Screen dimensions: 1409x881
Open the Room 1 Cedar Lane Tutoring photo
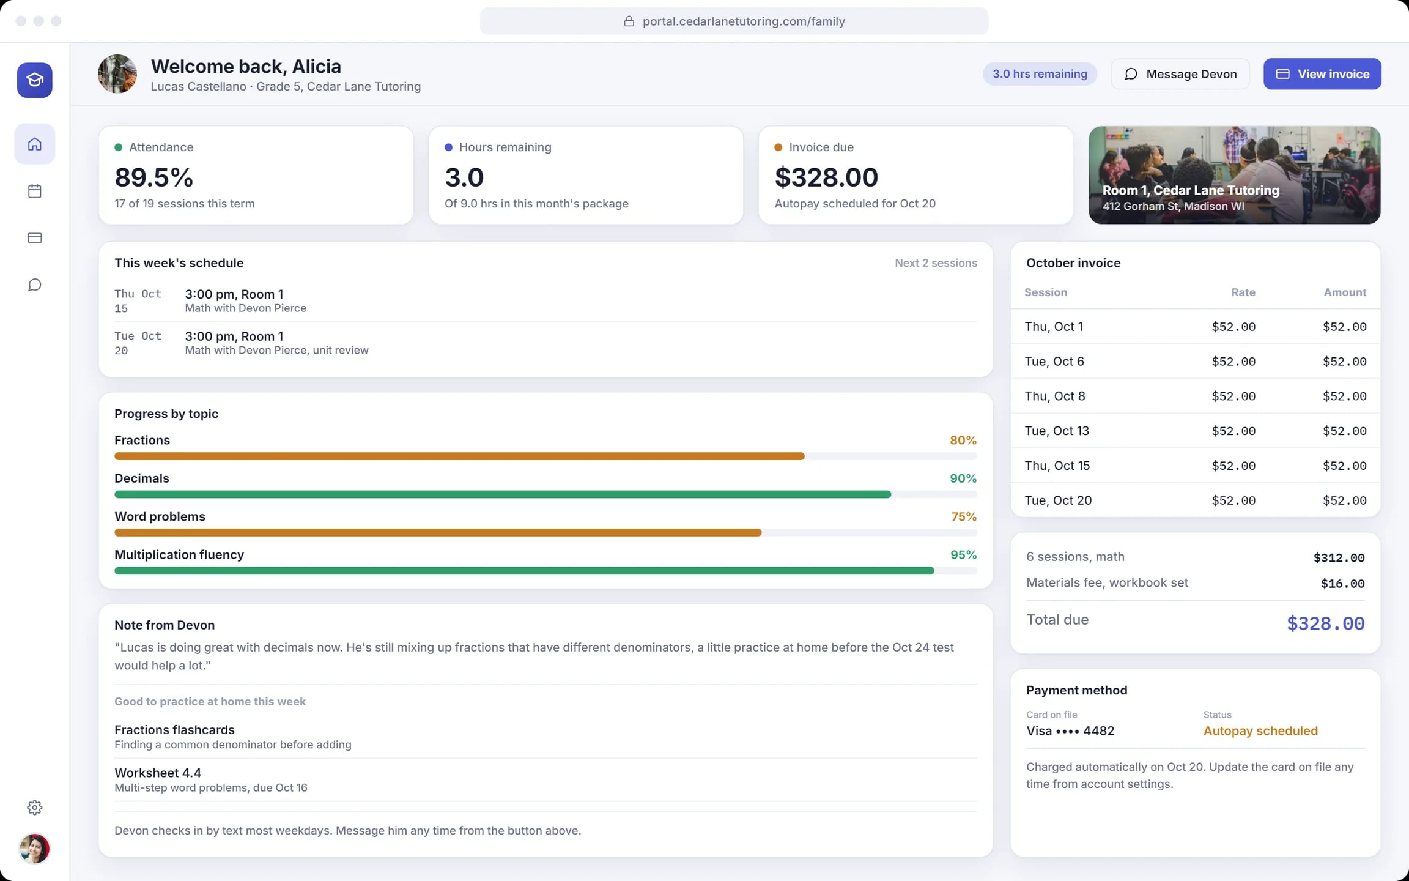coord(1234,175)
